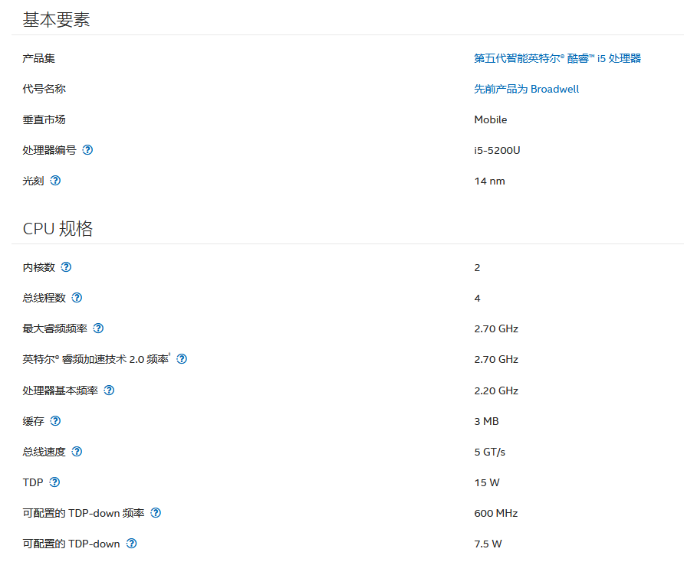This screenshot has width=684, height=575.
Task: Click the 基本要素 section heading
Action: pyautogui.click(x=56, y=20)
